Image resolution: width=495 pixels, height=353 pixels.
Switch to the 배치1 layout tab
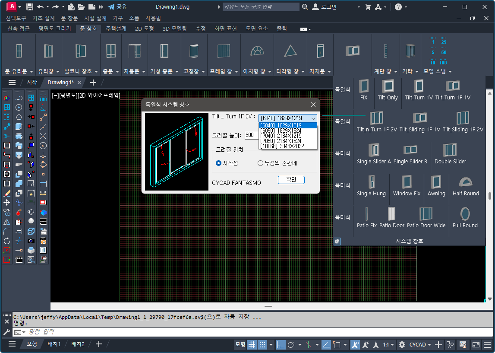tap(54, 344)
